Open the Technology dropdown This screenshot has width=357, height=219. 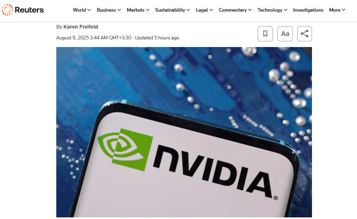[272, 10]
